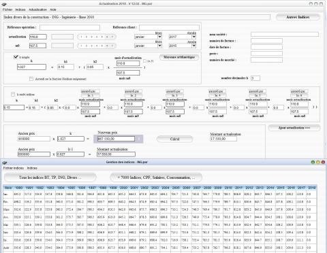The width and height of the screenshot is (327, 253).
Task: Open the Année dropdown showing 2017
Action: (x=193, y=37)
